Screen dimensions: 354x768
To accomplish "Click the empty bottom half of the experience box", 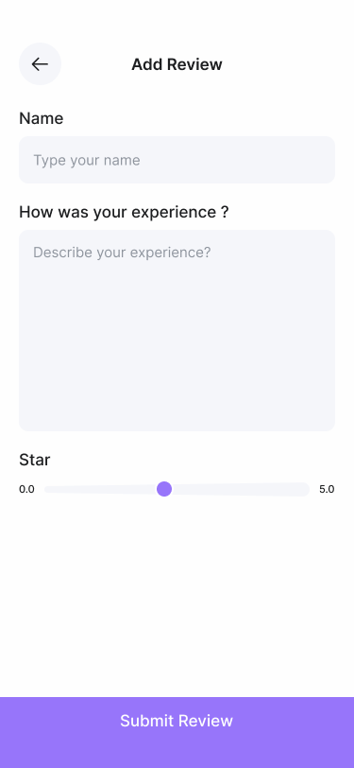I will click(177, 382).
